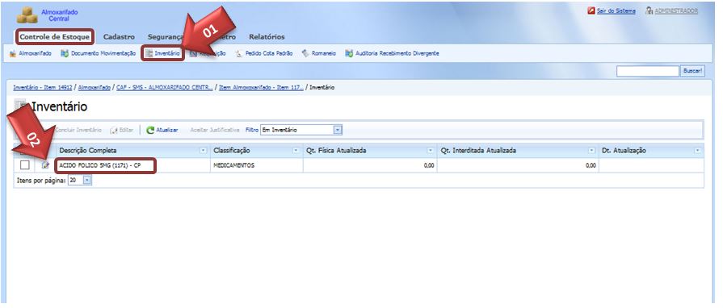The height and width of the screenshot is (308, 723).
Task: Tick the checkbox for ACIDO FOLICO row
Action: (x=25, y=165)
